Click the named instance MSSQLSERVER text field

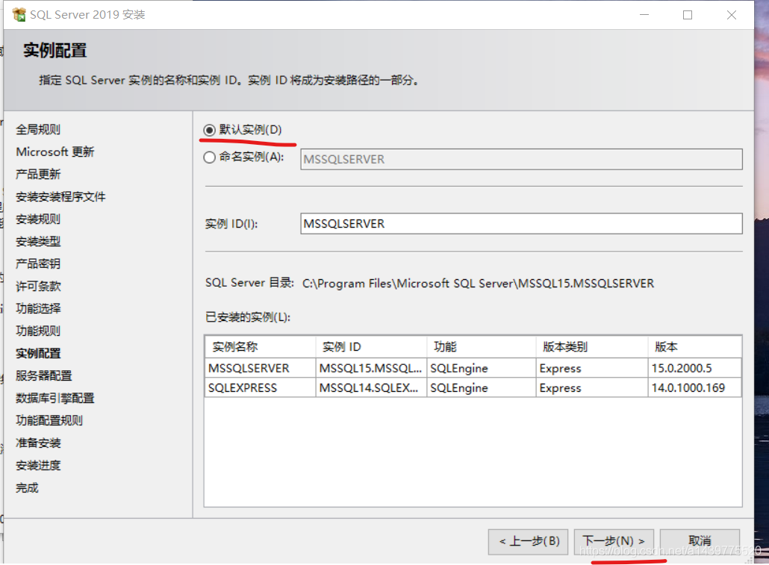point(521,160)
